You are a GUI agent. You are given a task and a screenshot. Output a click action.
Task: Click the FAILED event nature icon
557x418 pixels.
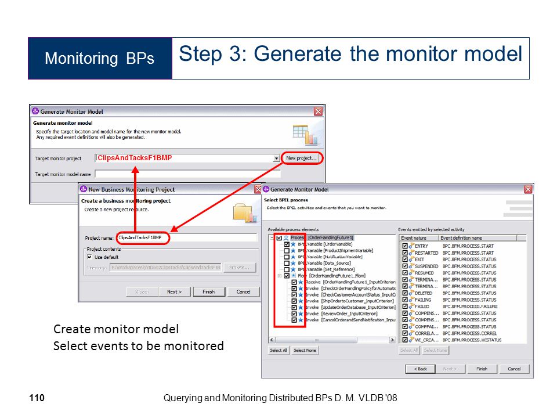(412, 307)
